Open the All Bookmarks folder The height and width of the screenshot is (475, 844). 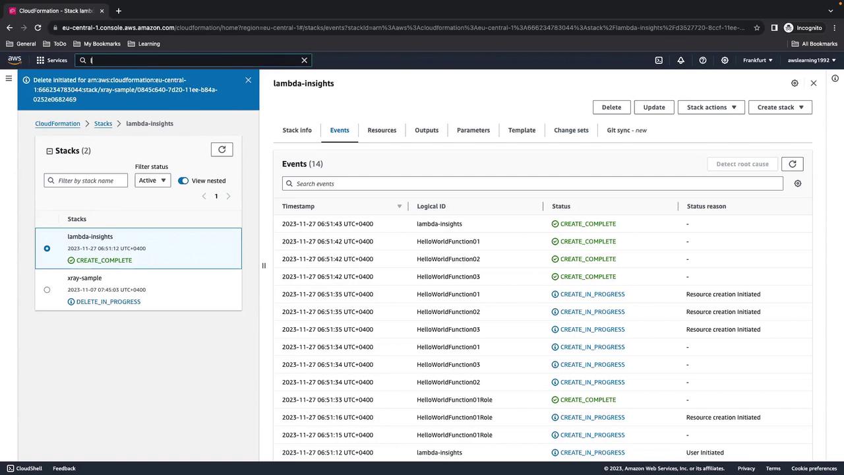814,44
